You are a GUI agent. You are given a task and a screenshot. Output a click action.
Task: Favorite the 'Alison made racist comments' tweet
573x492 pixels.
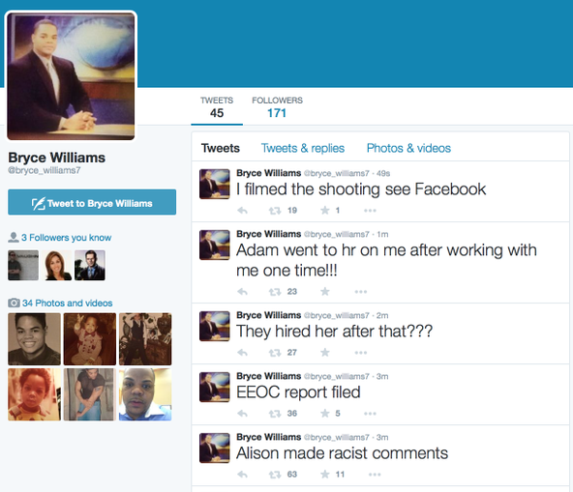[325, 474]
